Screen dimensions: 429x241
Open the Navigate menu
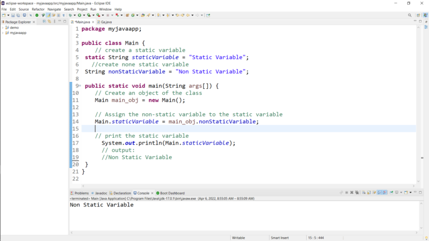click(x=54, y=9)
